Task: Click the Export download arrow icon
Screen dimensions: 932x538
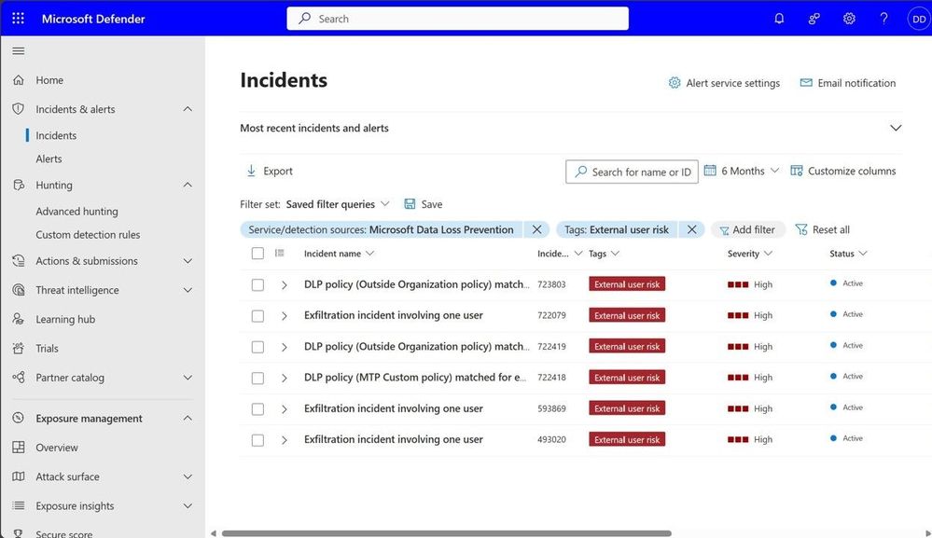Action: pos(251,171)
